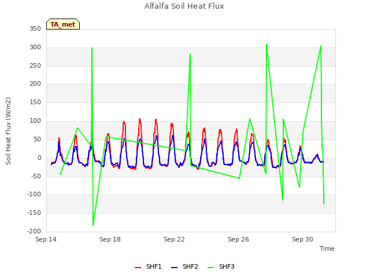
Task: Click the Time axis label
Action: (x=327, y=248)
